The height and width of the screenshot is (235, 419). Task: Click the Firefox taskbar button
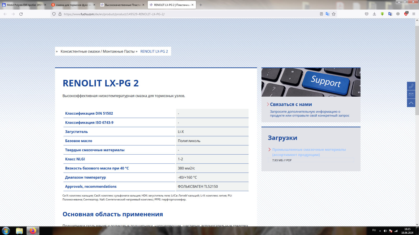33,231
